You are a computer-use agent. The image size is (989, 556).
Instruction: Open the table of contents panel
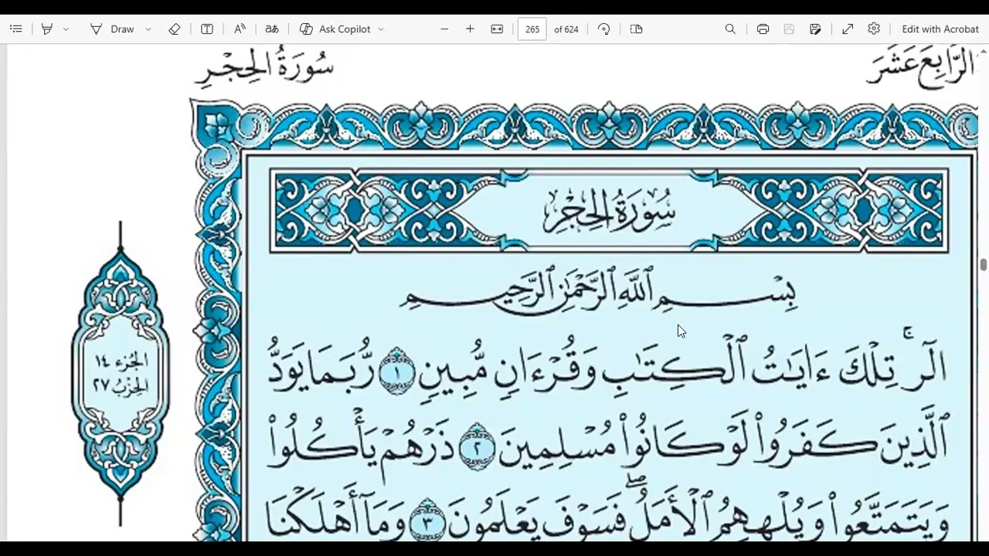pos(15,29)
